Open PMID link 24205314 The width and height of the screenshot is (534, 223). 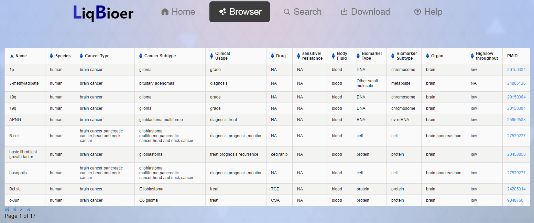pos(516,189)
